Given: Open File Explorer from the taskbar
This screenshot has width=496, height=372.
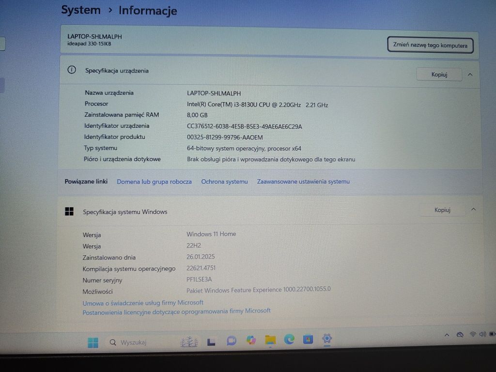Looking at the screenshot, I should click(x=270, y=340).
